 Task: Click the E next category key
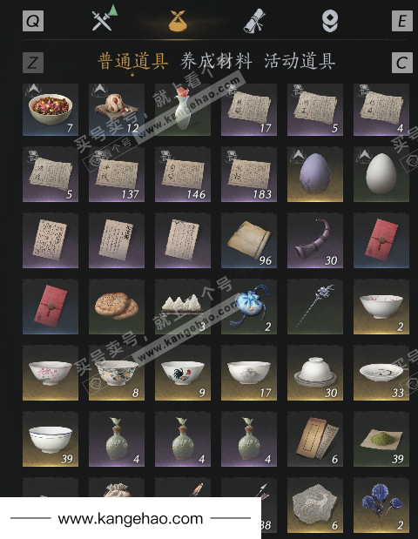pyautogui.click(x=402, y=21)
